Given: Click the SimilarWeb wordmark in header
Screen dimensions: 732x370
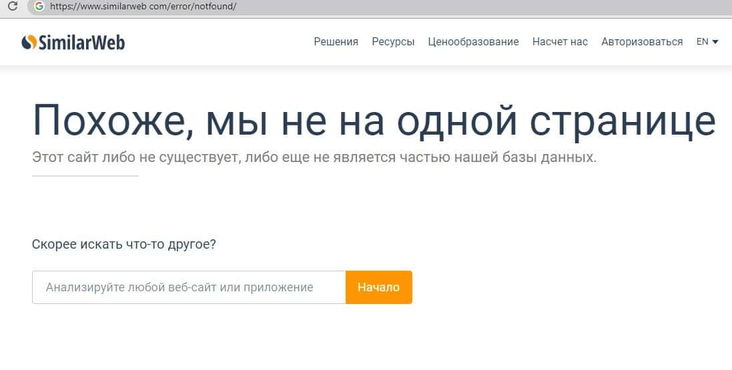Looking at the screenshot, I should 81,42.
